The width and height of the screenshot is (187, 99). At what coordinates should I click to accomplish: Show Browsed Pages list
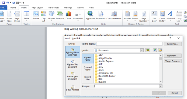(x=88, y=68)
